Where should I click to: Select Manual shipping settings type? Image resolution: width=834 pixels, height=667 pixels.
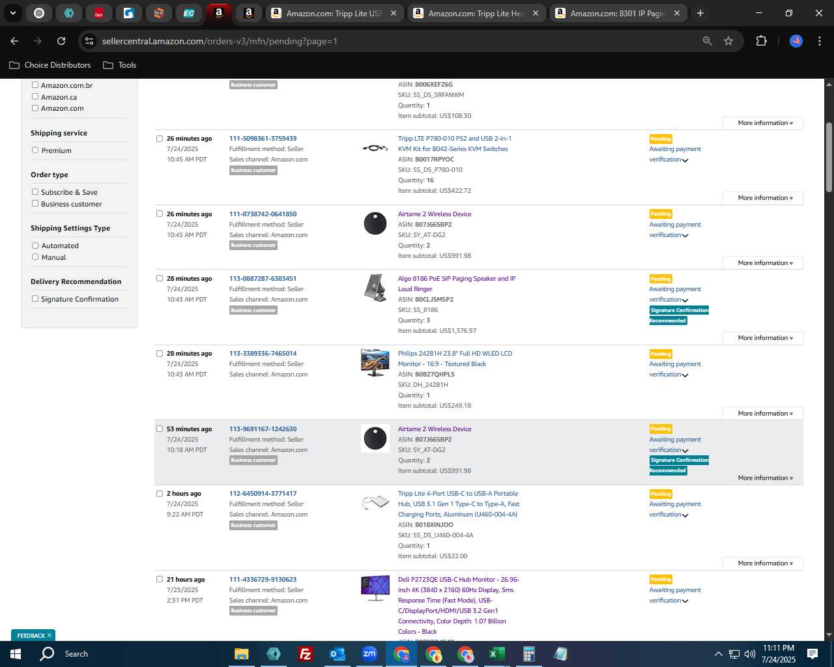(35, 257)
